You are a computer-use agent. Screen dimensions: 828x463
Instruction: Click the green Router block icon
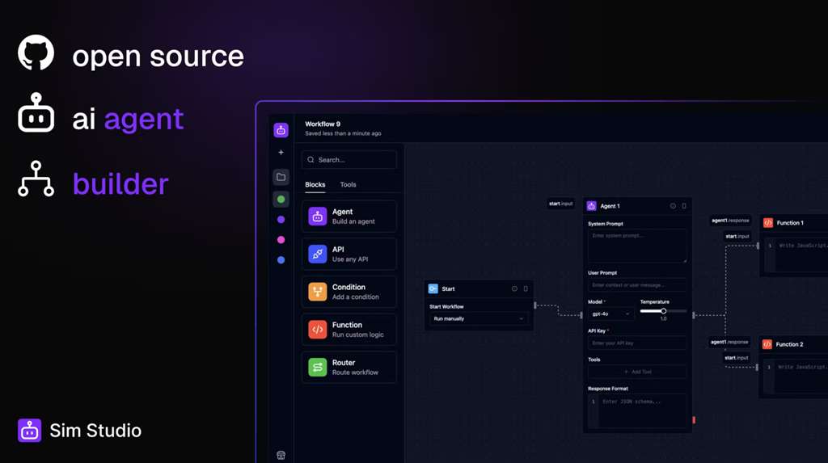point(317,367)
